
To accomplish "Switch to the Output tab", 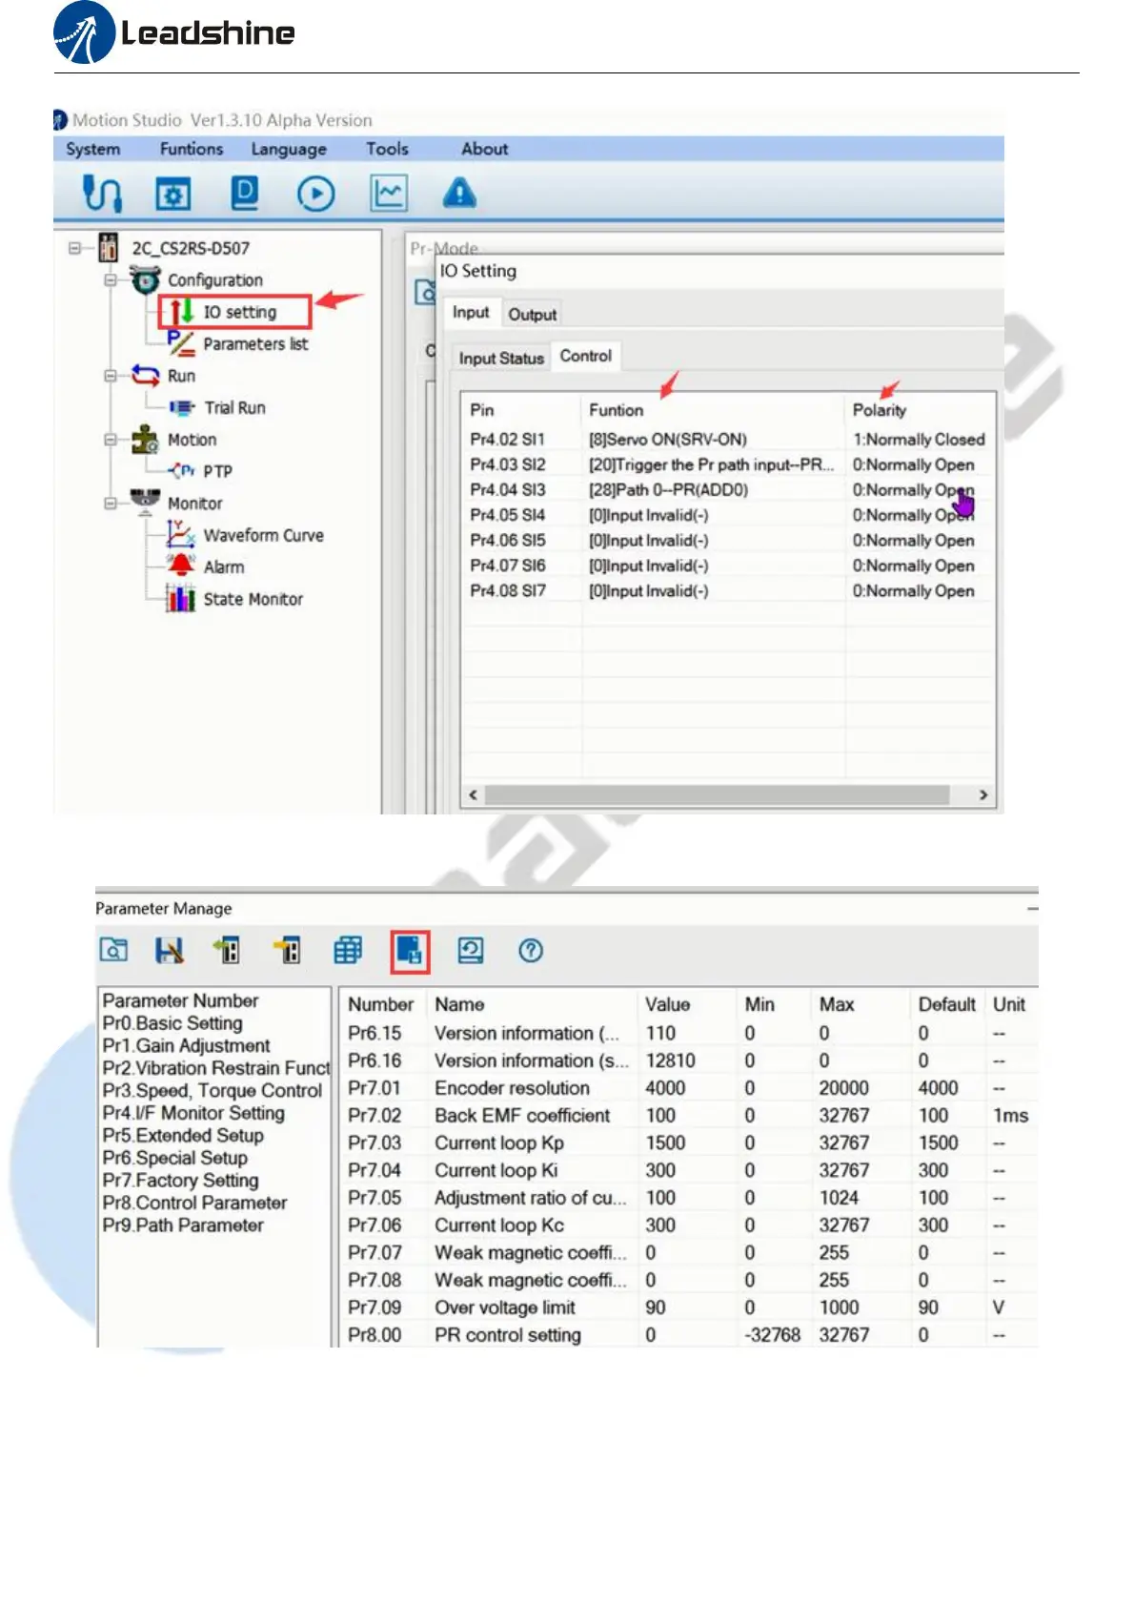I will point(532,314).
